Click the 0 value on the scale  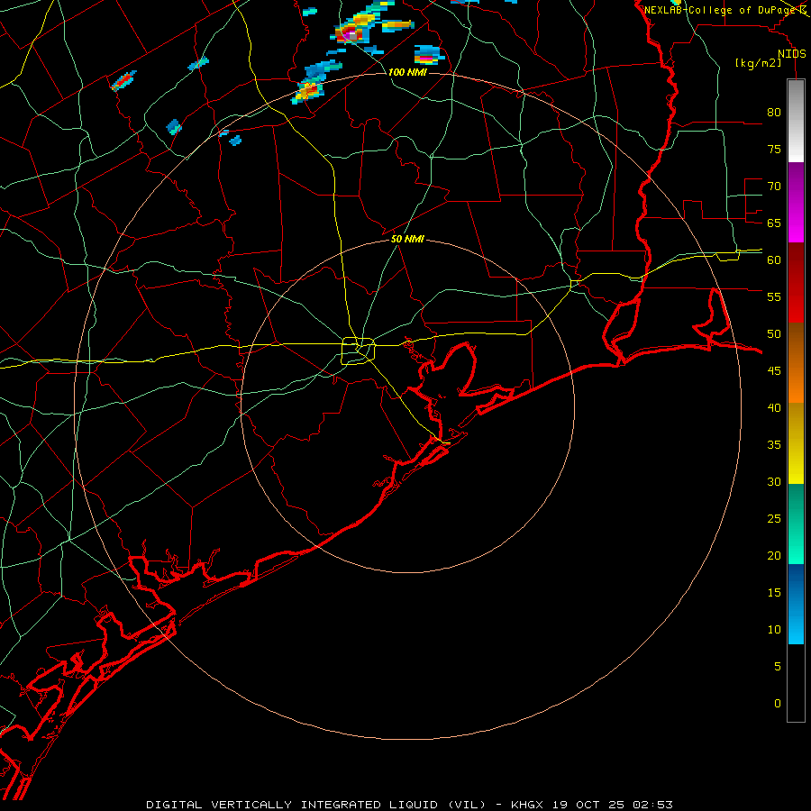click(x=778, y=704)
